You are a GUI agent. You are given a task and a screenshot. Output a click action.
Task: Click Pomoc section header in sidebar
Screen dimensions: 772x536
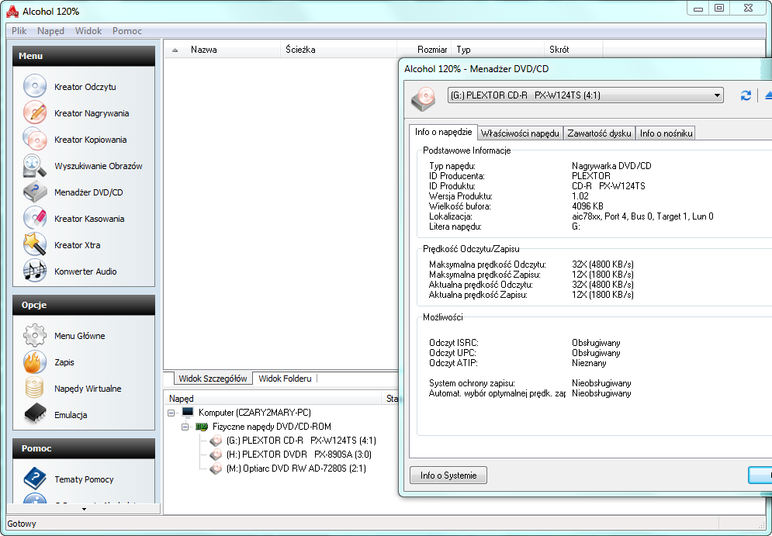(84, 448)
